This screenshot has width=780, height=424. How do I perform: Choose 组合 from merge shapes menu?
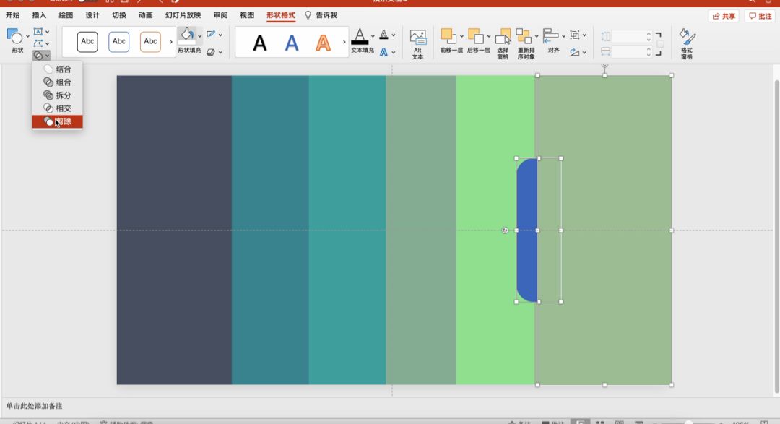[57, 82]
